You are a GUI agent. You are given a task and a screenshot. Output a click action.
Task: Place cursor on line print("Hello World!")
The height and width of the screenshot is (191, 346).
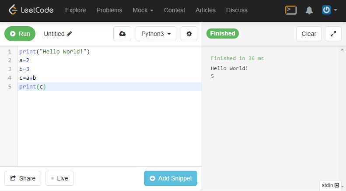(x=54, y=52)
